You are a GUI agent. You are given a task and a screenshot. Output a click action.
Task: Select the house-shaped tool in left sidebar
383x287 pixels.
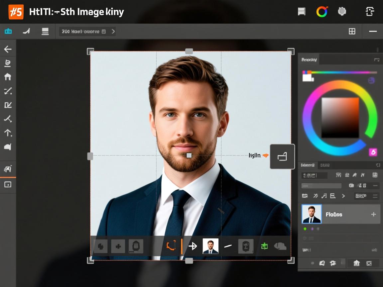click(8, 77)
